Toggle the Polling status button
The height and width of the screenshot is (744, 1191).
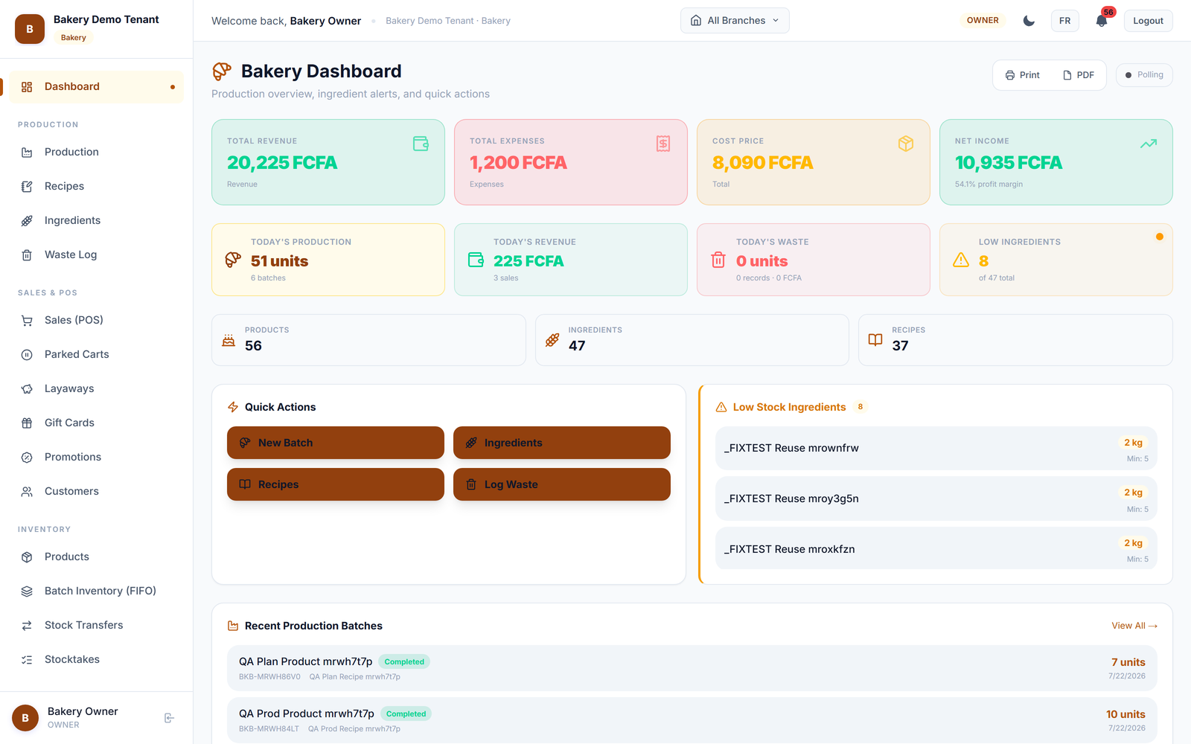[1144, 75]
